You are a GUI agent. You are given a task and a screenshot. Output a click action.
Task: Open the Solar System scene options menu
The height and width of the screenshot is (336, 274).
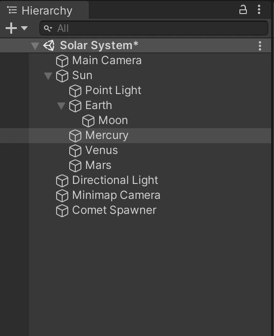(x=260, y=46)
